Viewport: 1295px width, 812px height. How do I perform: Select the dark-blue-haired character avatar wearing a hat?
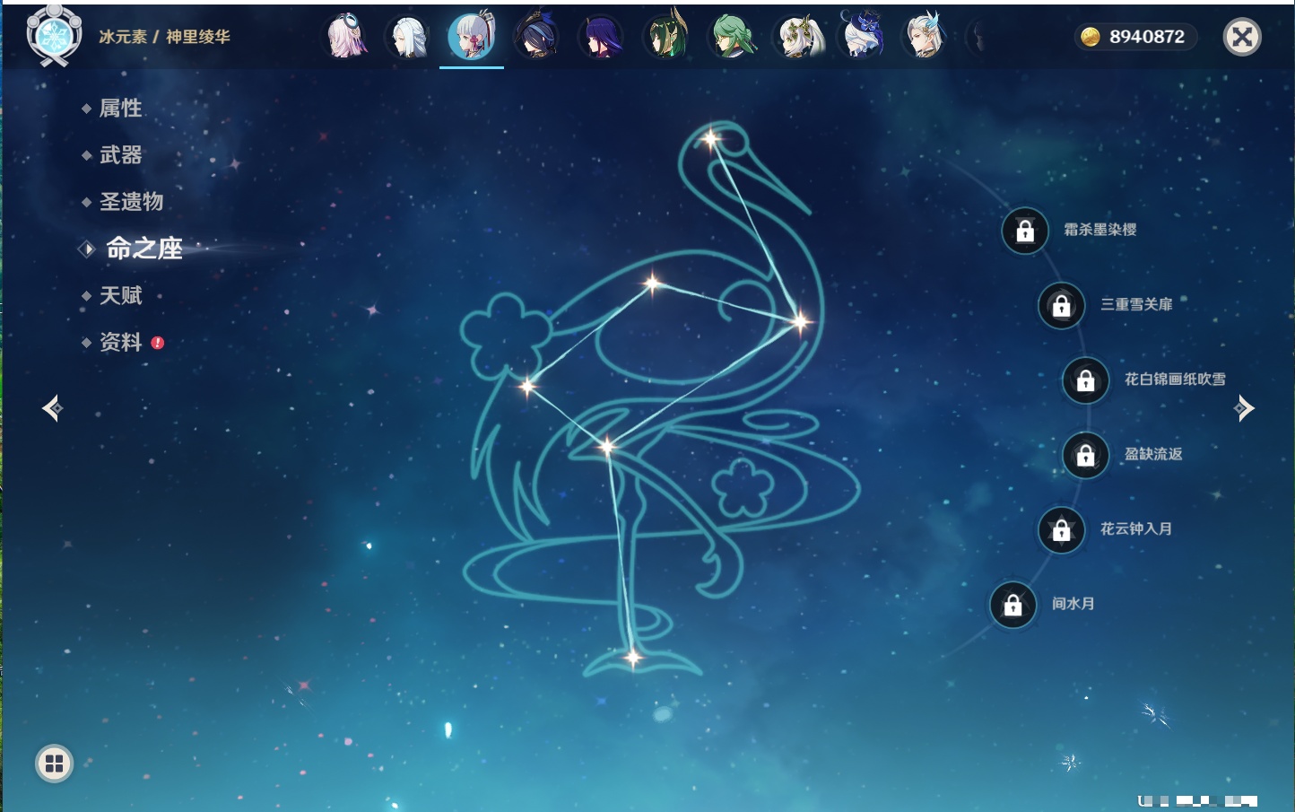tap(537, 37)
